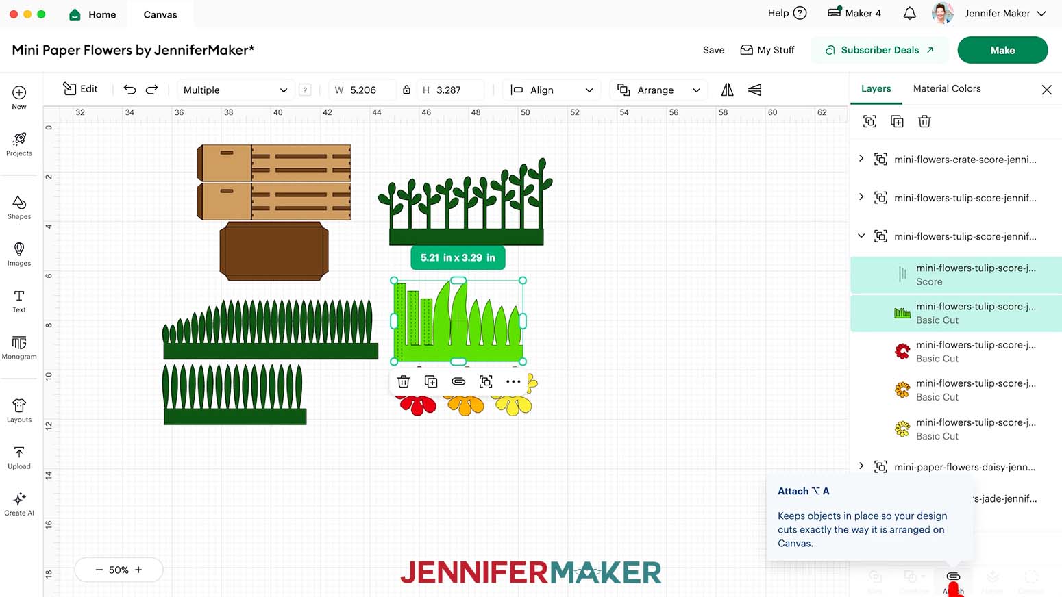The width and height of the screenshot is (1062, 597).
Task: Click the height H input field
Action: 451,90
